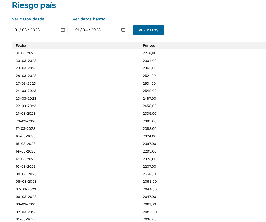Select the year 2023 in start date field
The image size is (266, 222).
click(x=35, y=30)
